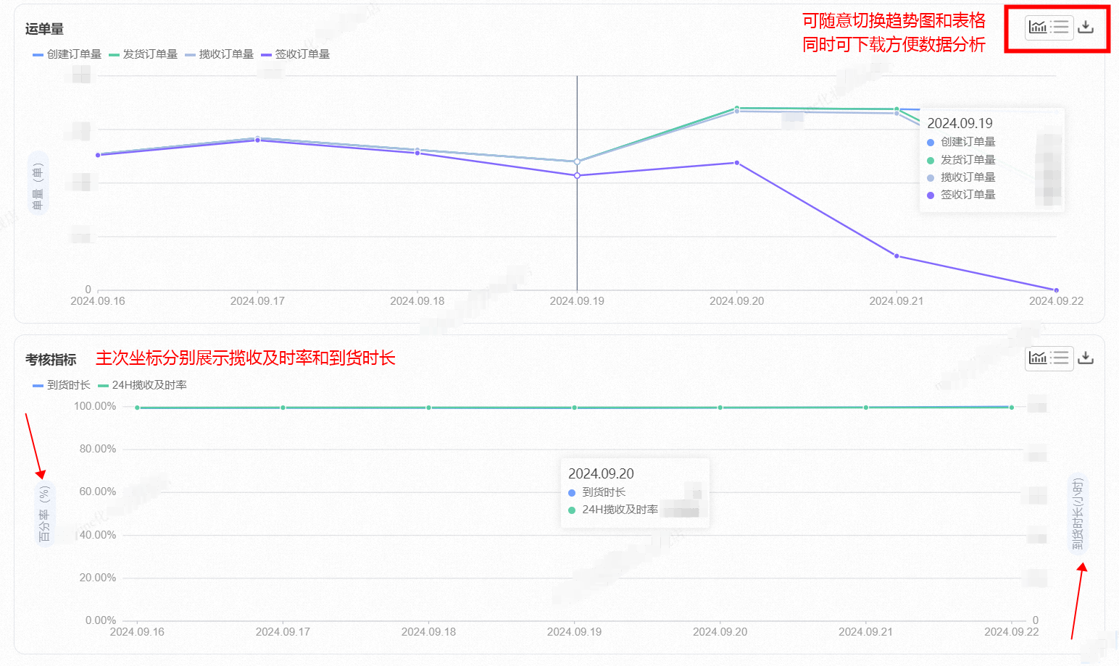Switch 运单量 panel to table list view
This screenshot has height=666, width=1119.
click(x=1060, y=27)
